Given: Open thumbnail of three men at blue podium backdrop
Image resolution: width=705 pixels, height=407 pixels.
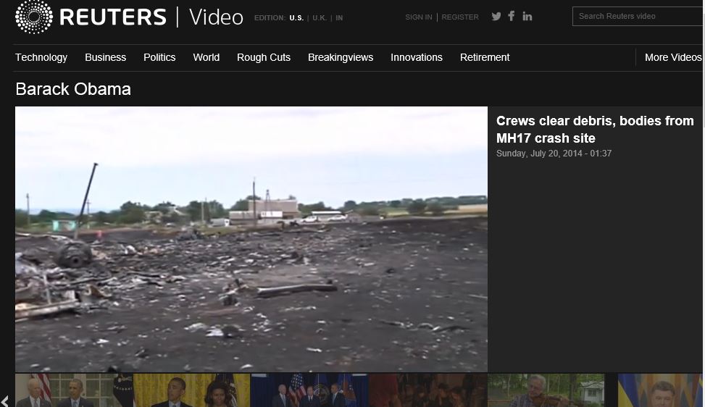Looking at the screenshot, I should pyautogui.click(x=309, y=390).
